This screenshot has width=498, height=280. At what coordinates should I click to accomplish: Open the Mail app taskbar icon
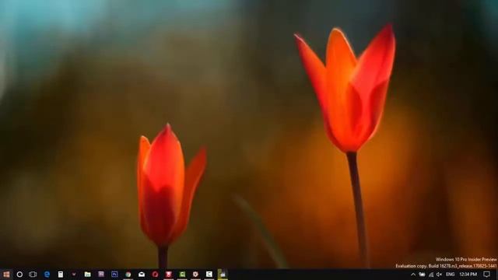[x=142, y=275]
